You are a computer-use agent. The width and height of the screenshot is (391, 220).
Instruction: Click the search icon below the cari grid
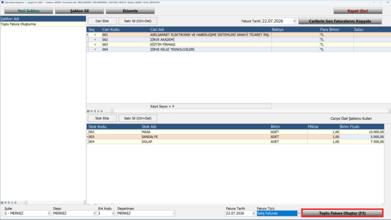pyautogui.click(x=98, y=111)
